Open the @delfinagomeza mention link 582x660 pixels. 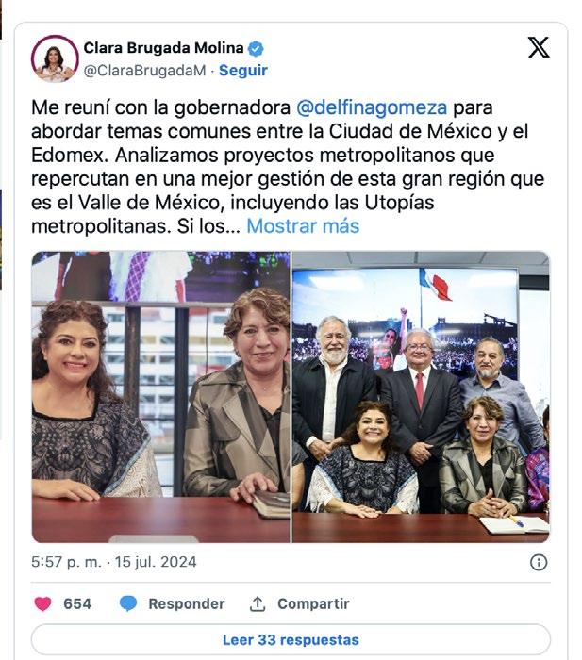(372, 107)
